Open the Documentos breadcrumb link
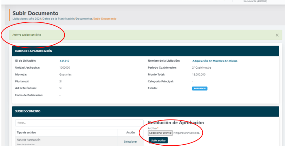Image resolution: width=286 pixels, height=152 pixels. click(x=84, y=19)
